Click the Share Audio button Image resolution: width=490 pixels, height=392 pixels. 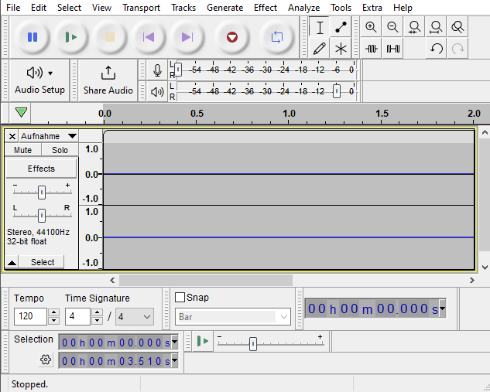point(108,80)
